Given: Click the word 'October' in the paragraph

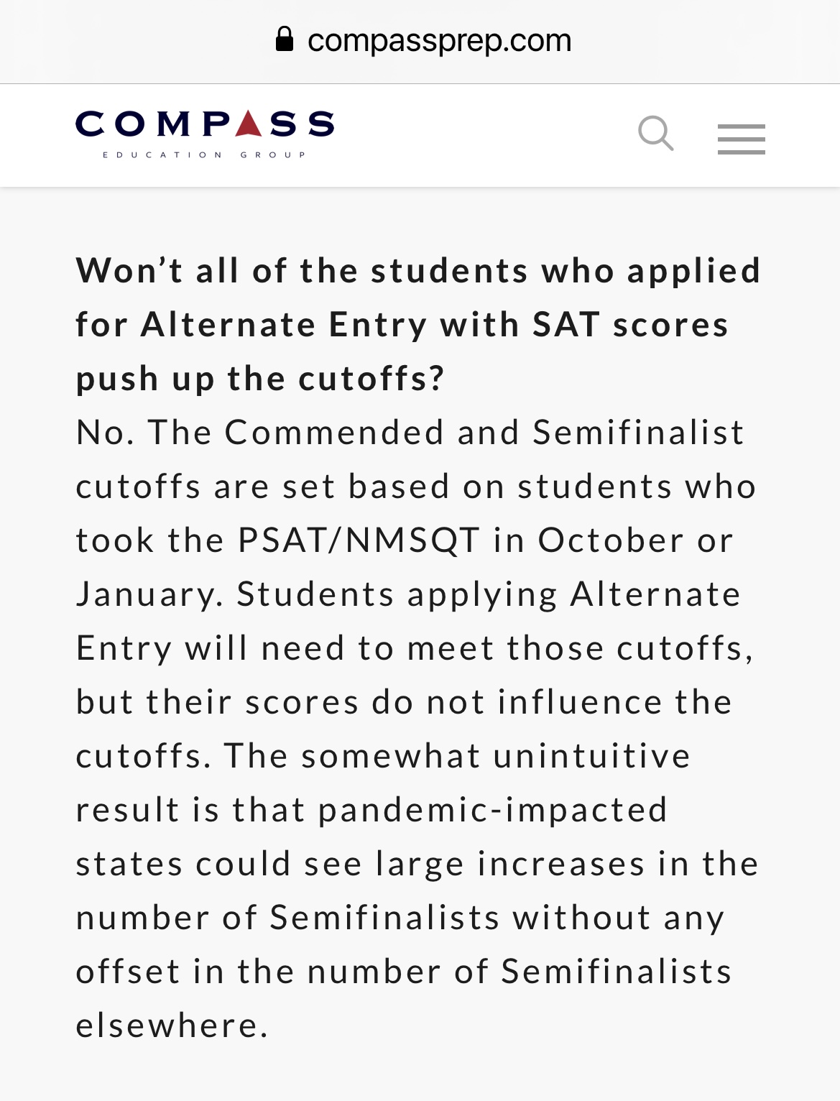Looking at the screenshot, I should pyautogui.click(x=611, y=540).
